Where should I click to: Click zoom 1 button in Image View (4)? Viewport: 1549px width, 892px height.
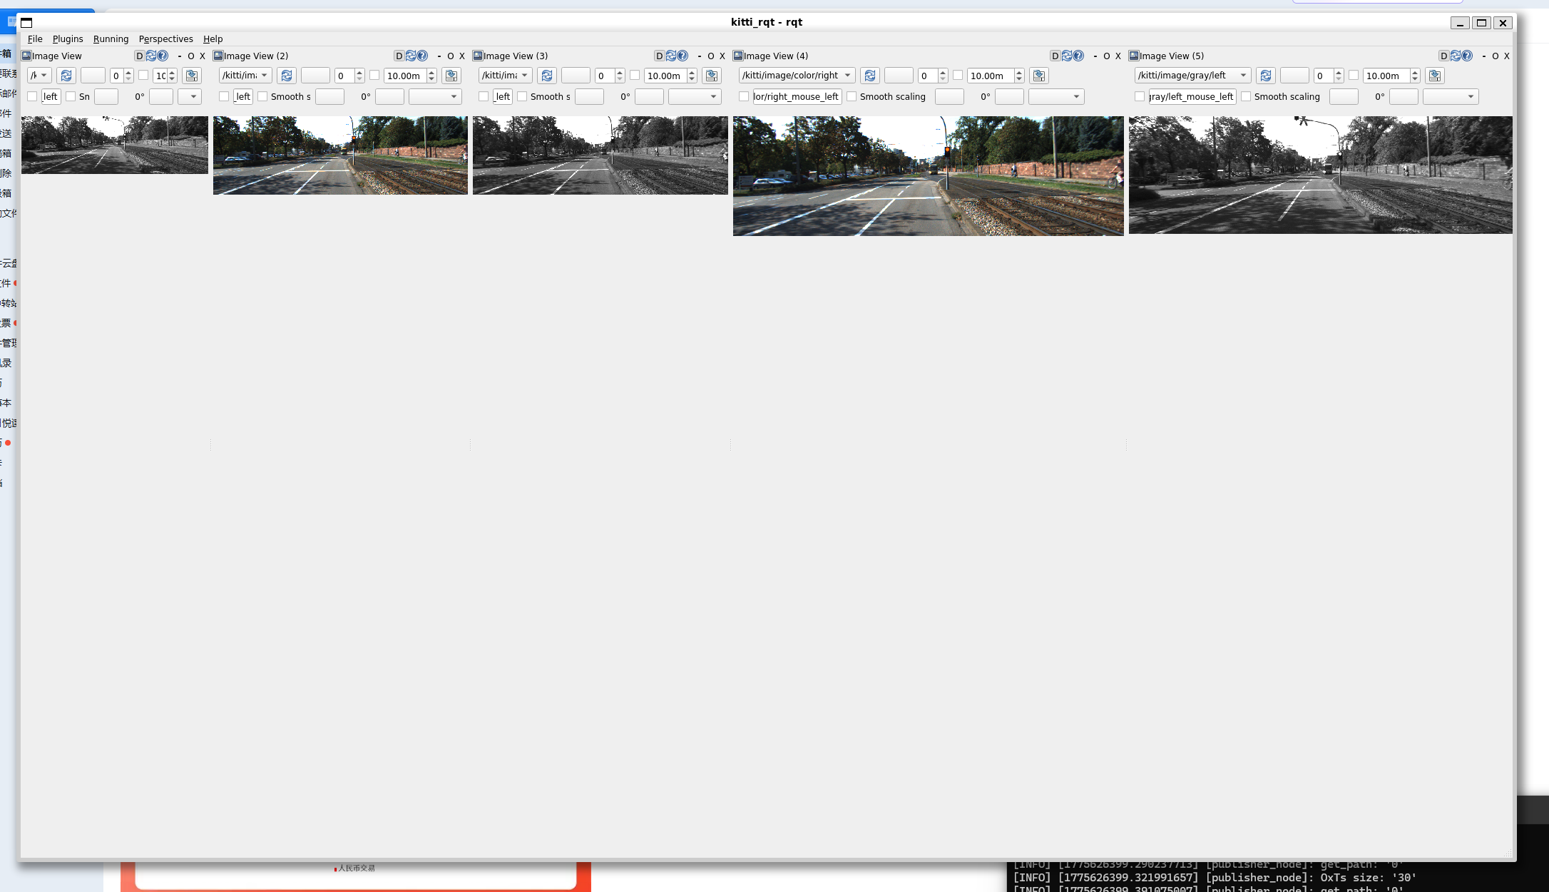coord(899,76)
